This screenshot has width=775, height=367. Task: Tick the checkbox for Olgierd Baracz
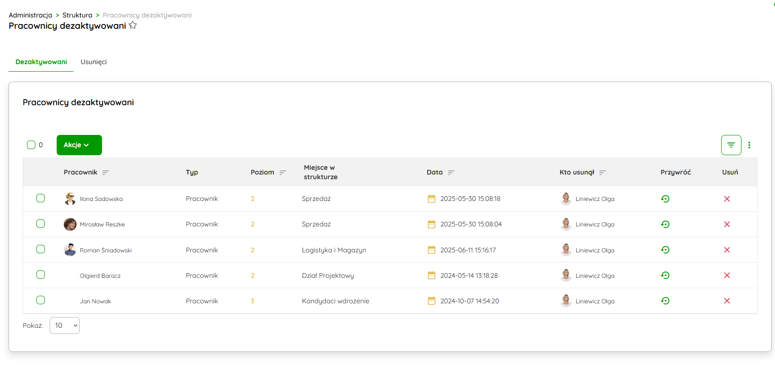pyautogui.click(x=41, y=275)
